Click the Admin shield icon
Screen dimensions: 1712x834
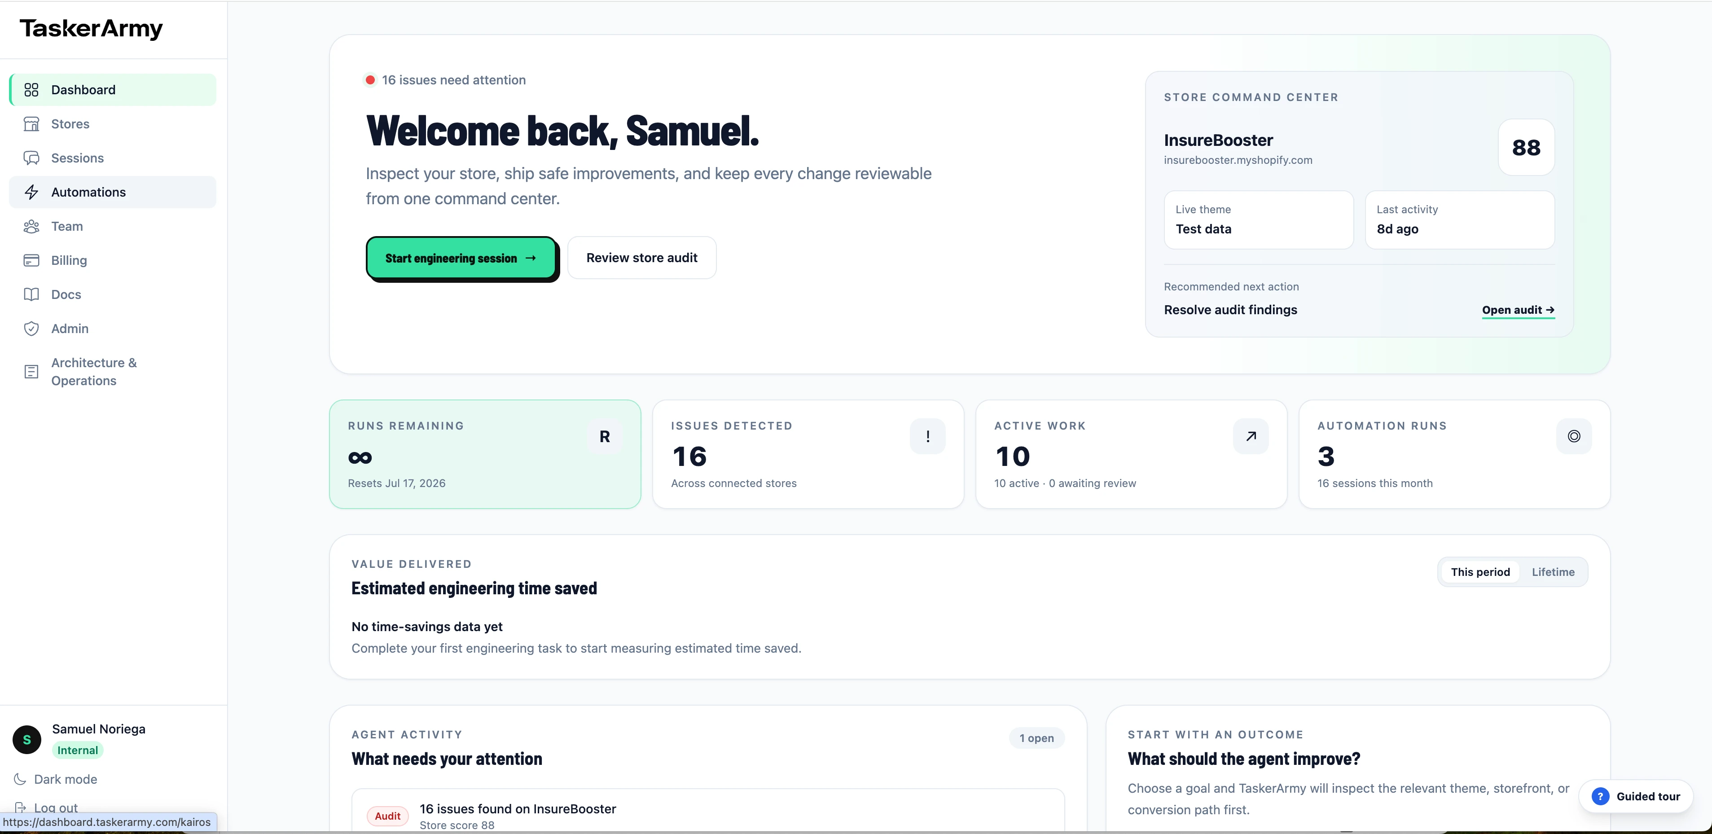31,328
